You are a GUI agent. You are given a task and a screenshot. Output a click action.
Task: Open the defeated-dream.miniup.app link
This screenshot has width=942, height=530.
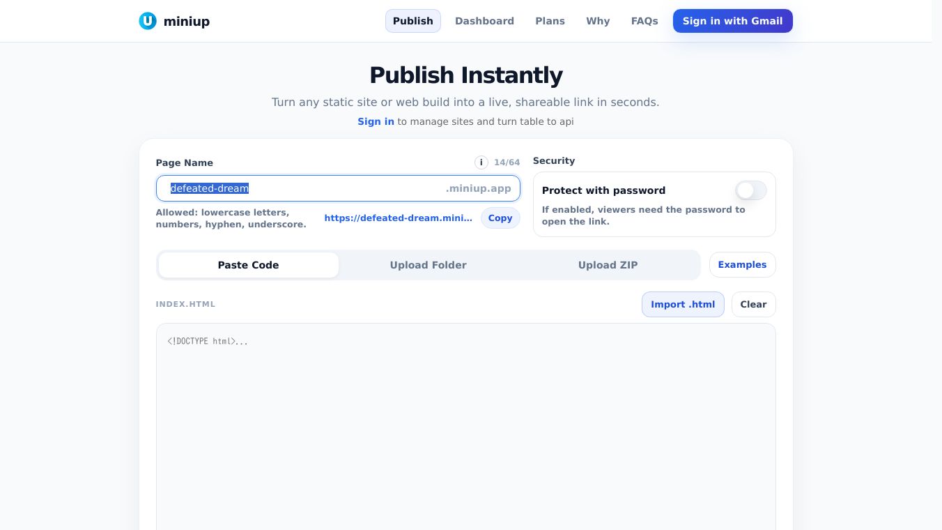tap(399, 218)
